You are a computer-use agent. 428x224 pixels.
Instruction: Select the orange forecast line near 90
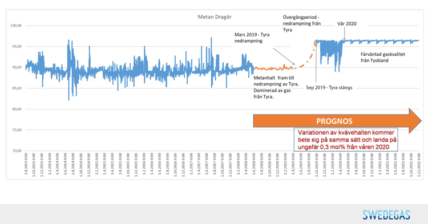click(273, 68)
